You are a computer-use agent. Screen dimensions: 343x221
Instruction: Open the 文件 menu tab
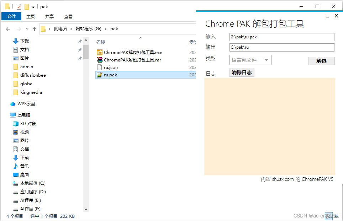11,16
